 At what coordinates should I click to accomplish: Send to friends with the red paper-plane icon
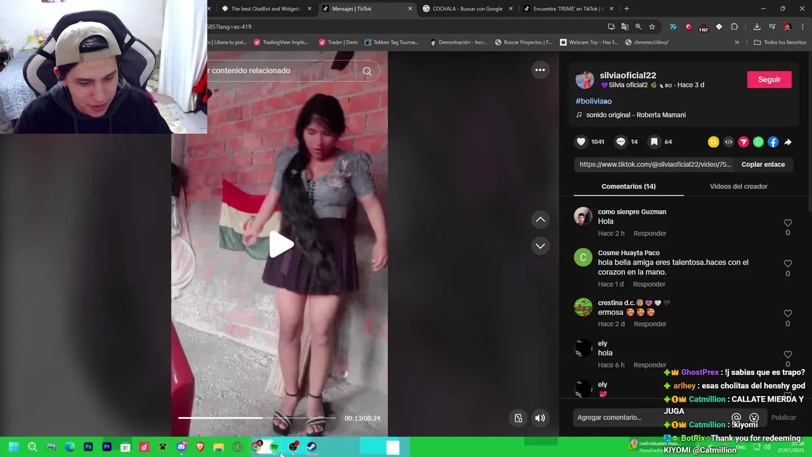743,142
